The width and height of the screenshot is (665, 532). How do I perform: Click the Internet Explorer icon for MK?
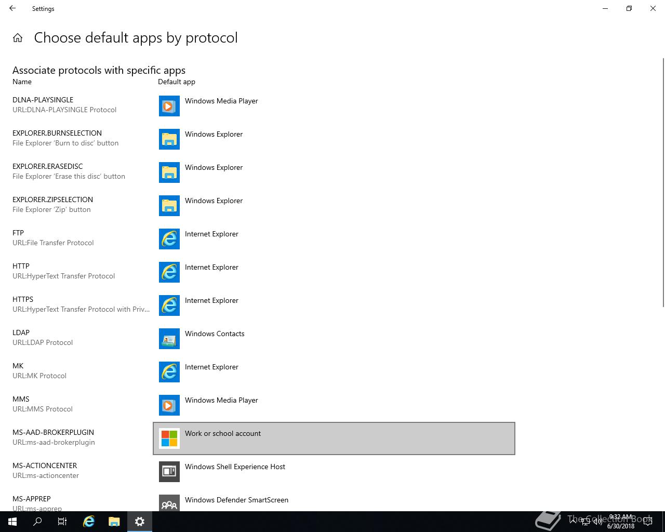[x=169, y=372]
